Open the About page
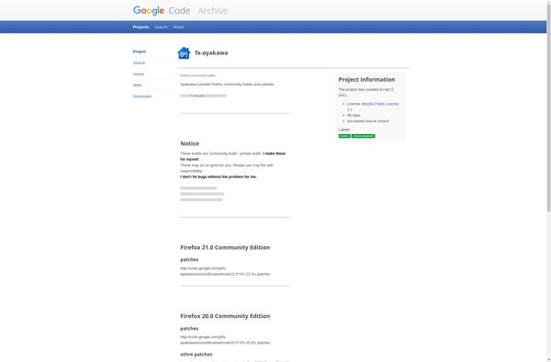 click(x=178, y=27)
